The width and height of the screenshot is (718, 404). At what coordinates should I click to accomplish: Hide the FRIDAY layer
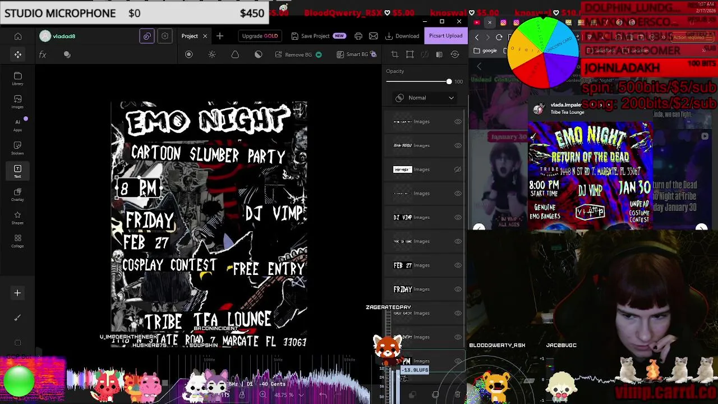tap(458, 290)
